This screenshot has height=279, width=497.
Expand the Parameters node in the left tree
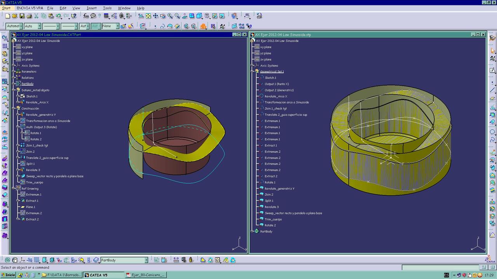tap(14, 71)
